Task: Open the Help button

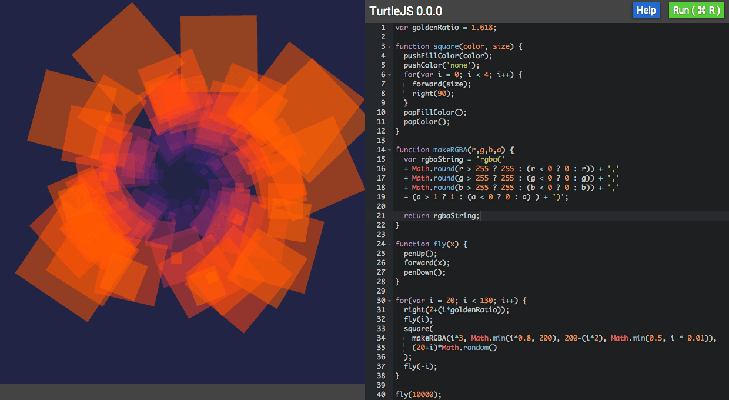Action: [646, 11]
